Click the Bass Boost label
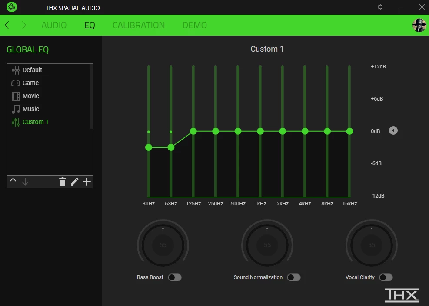 150,277
